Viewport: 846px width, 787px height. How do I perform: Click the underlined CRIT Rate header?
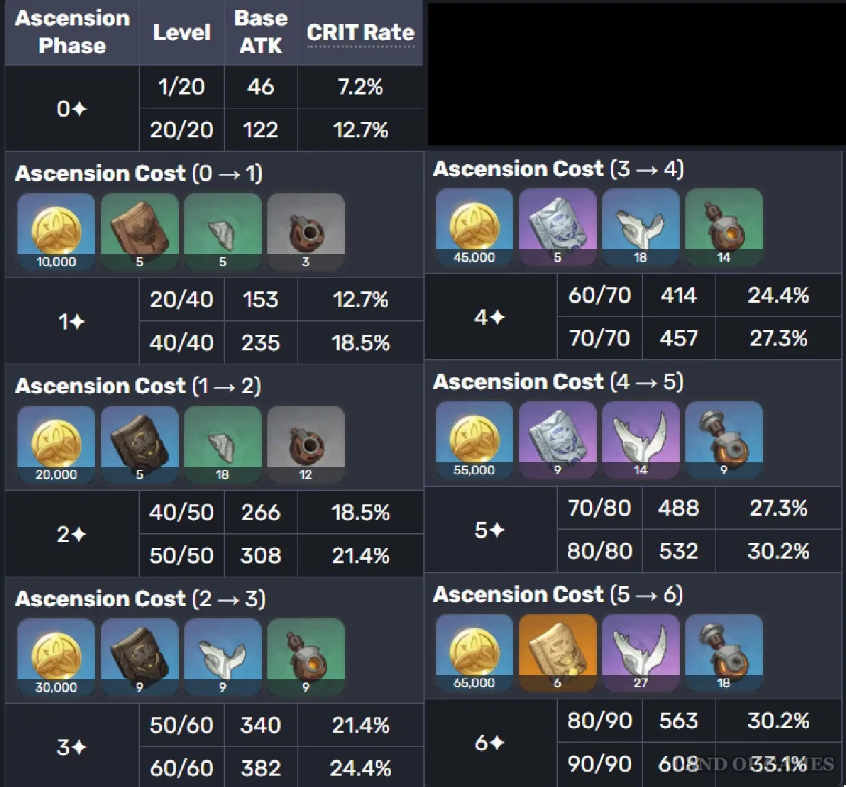pyautogui.click(x=360, y=33)
